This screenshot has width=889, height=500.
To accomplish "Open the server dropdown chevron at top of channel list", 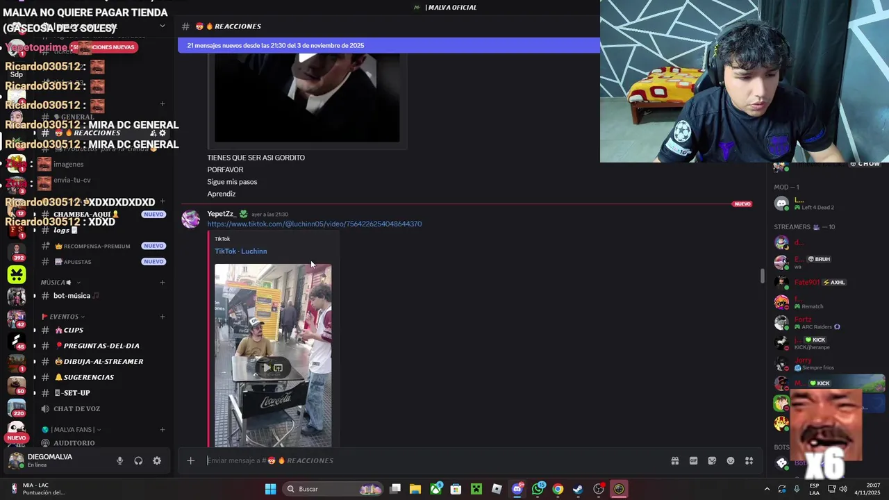I will point(163,26).
